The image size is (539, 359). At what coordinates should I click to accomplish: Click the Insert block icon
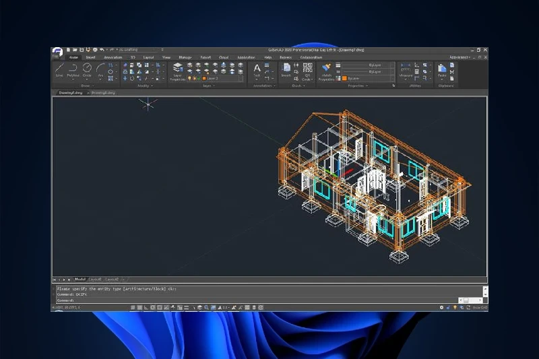[286, 70]
